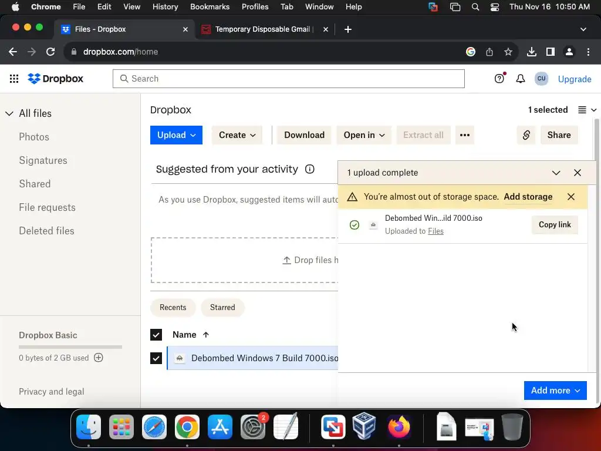This screenshot has width=601, height=451.
Task: Open File requests in the sidebar
Action: coord(47,207)
